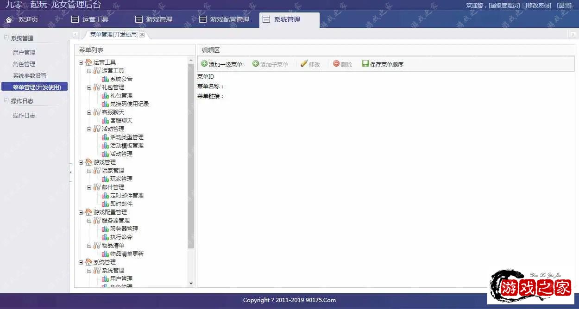This screenshot has width=579, height=309.
Task: Click the pencil modify icon in toolbar
Action: click(304, 64)
